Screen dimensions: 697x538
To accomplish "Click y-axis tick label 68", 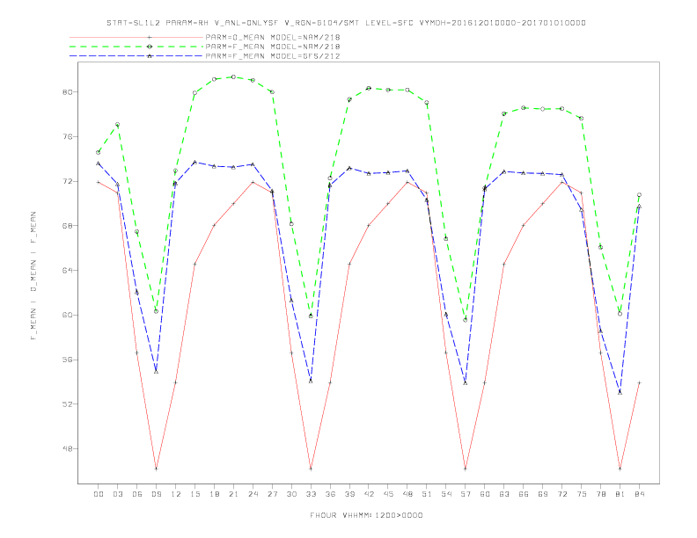I will 67,226.
